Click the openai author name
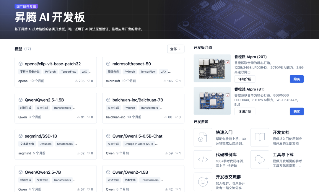 coord(23,81)
